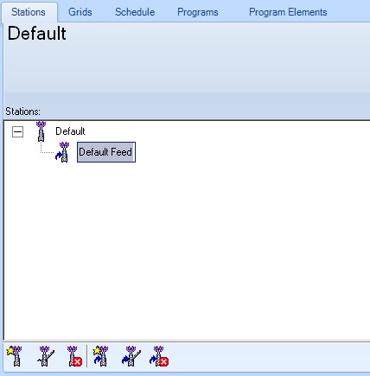Switch to the Stations tab
The width and height of the screenshot is (370, 376).
29,12
